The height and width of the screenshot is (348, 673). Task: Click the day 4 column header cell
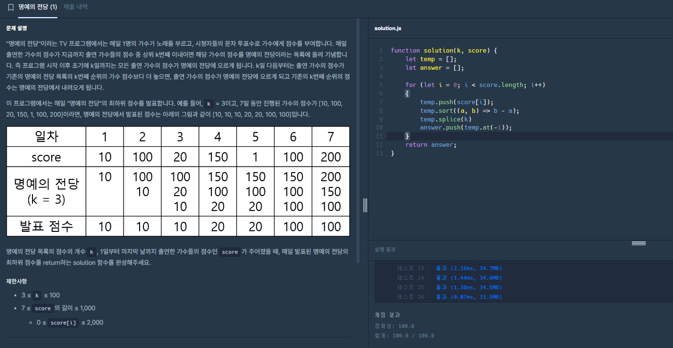(x=218, y=137)
